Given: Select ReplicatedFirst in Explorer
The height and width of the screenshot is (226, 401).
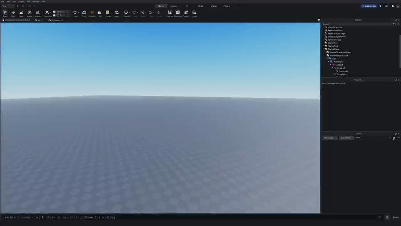Looking at the screenshot, I should tap(335, 30).
